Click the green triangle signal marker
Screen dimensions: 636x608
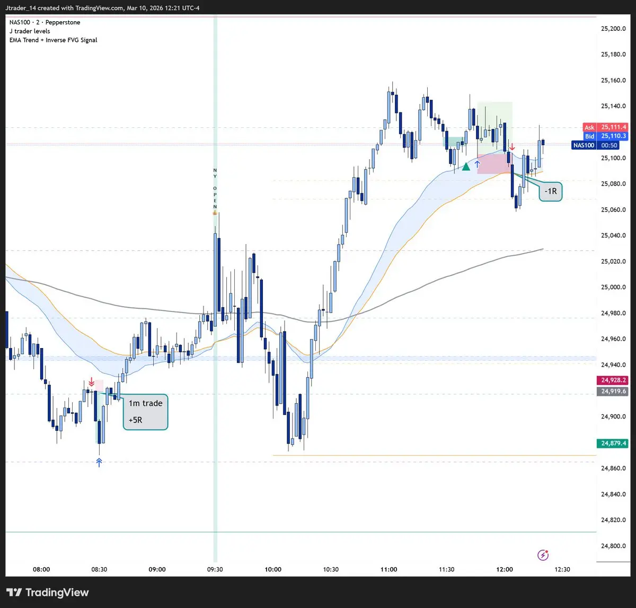click(x=466, y=167)
